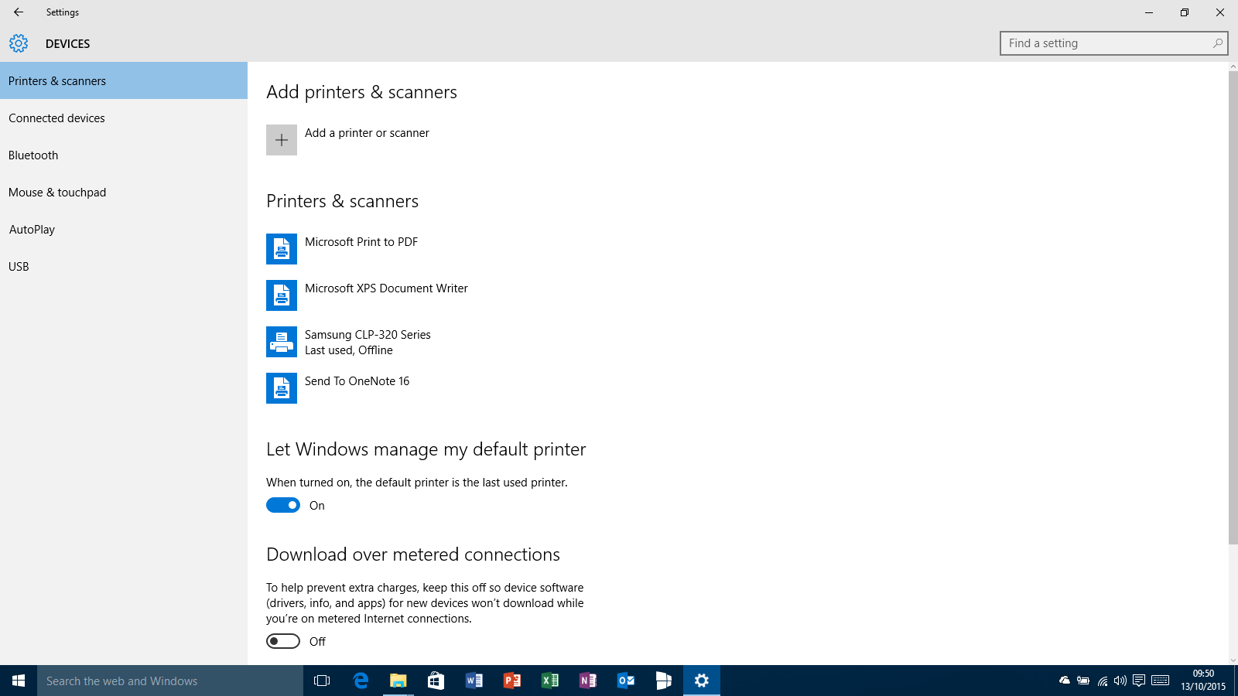1238x696 pixels.
Task: Open the taskbar clock and date
Action: point(1203,681)
